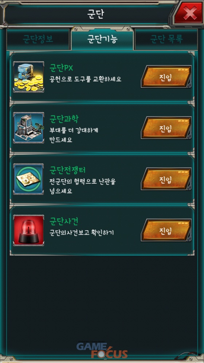This screenshot has width=204, height=363.
Task: Select the 군단과학 heading label
Action: point(64,120)
